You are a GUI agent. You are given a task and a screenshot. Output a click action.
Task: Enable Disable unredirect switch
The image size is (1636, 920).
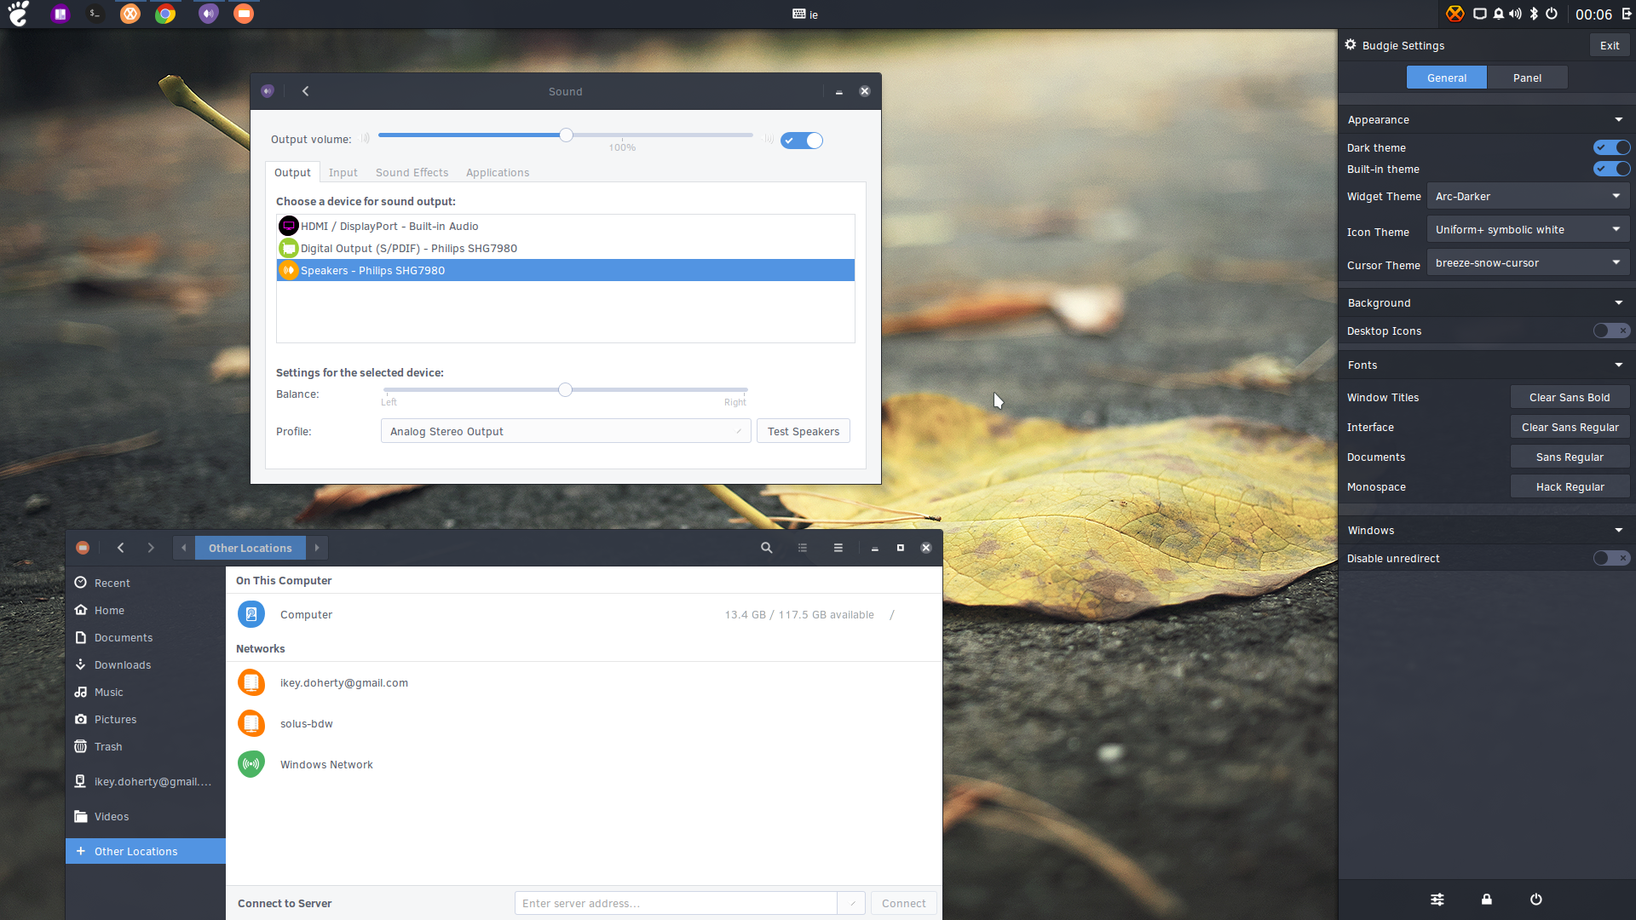click(1611, 558)
